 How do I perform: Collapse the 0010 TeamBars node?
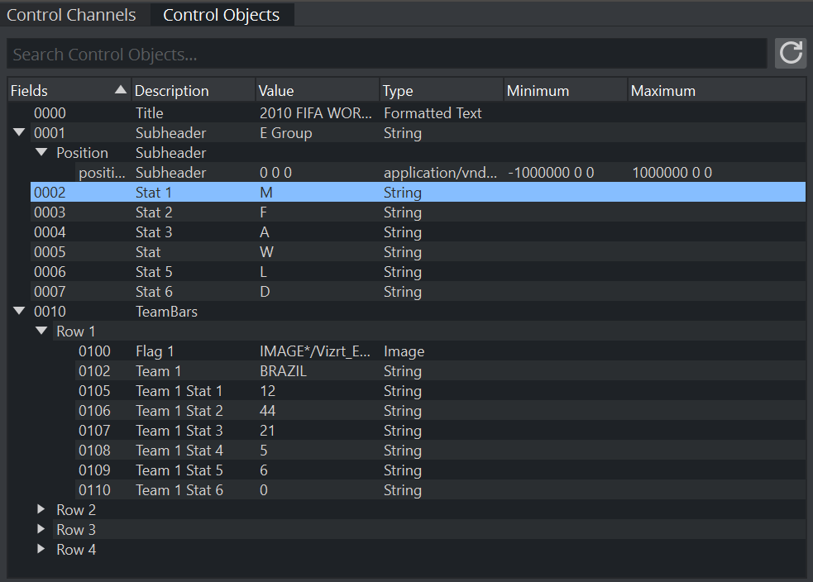click(x=19, y=312)
